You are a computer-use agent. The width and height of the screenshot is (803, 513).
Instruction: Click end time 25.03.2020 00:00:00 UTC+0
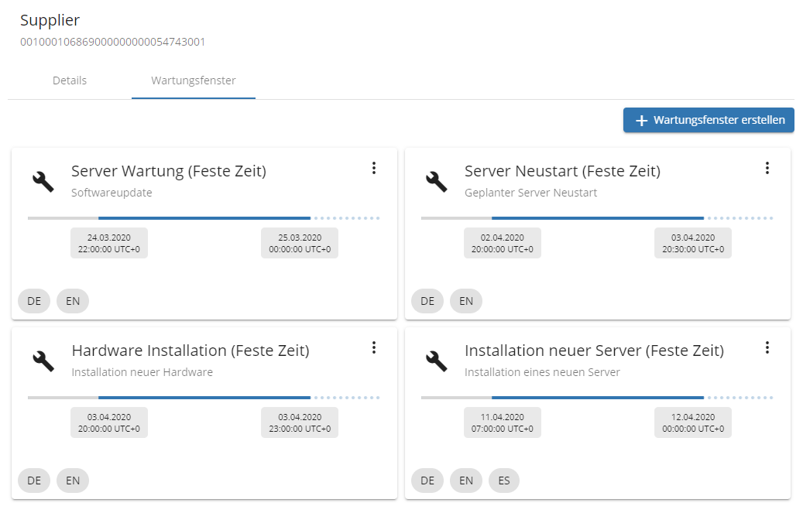300,243
